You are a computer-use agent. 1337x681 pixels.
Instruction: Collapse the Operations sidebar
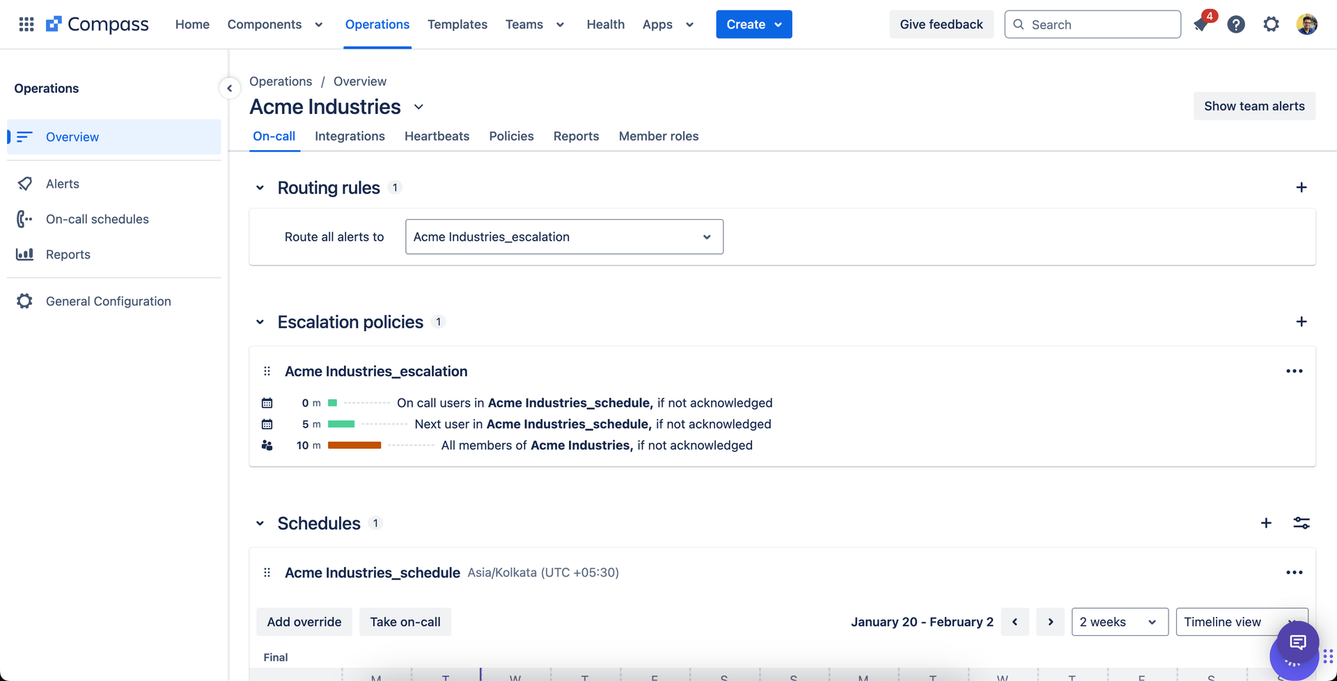point(229,88)
